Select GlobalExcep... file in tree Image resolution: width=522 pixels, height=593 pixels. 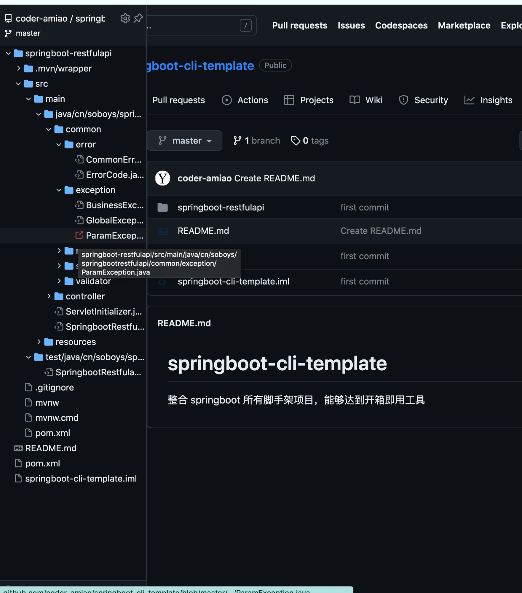pyautogui.click(x=115, y=220)
